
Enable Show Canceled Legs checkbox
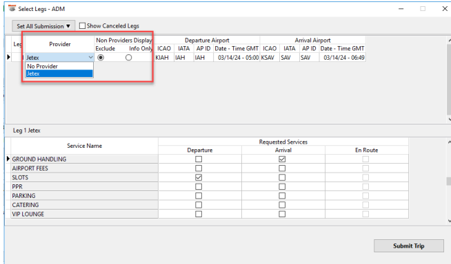[82, 26]
